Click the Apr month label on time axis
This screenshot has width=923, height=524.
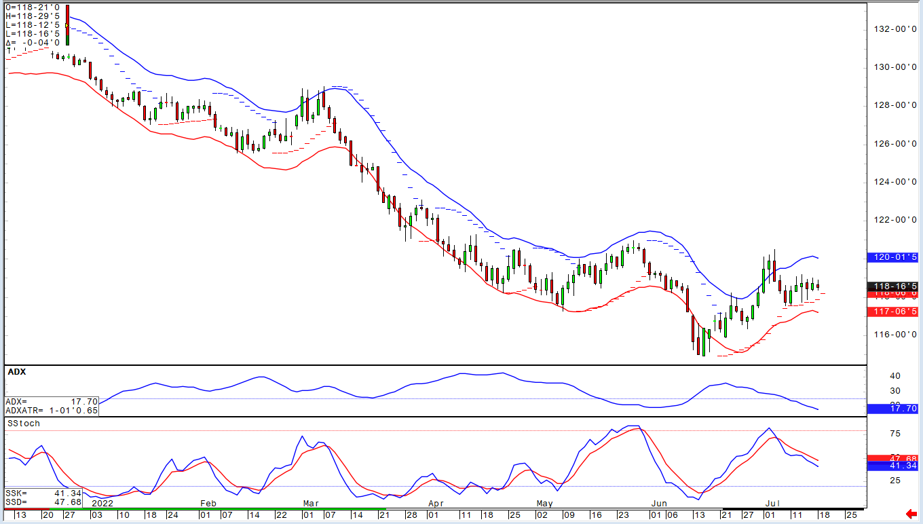436,503
